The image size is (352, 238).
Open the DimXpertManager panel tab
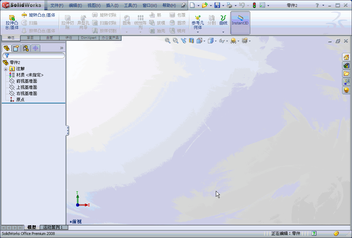click(35, 48)
